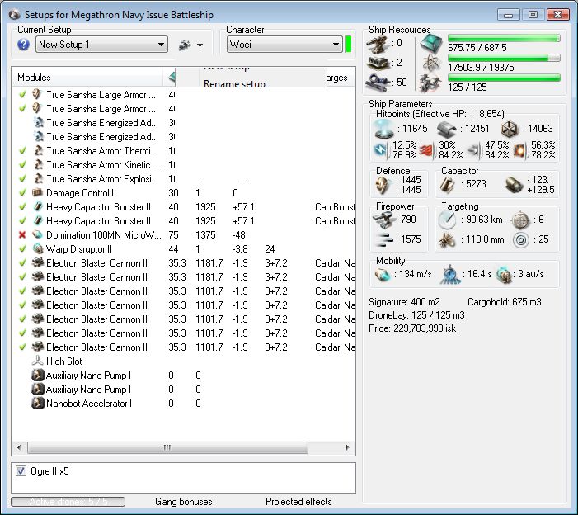The width and height of the screenshot is (578, 515).
Task: Click the targeting range icon 90.63 km
Action: pyautogui.click(x=447, y=220)
